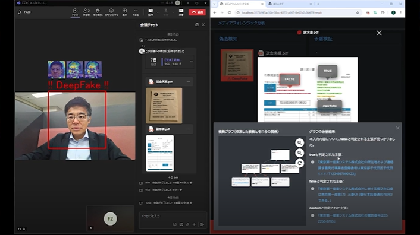
Task: Click the green extension icon in Chrome toolbar
Action: (375, 12)
